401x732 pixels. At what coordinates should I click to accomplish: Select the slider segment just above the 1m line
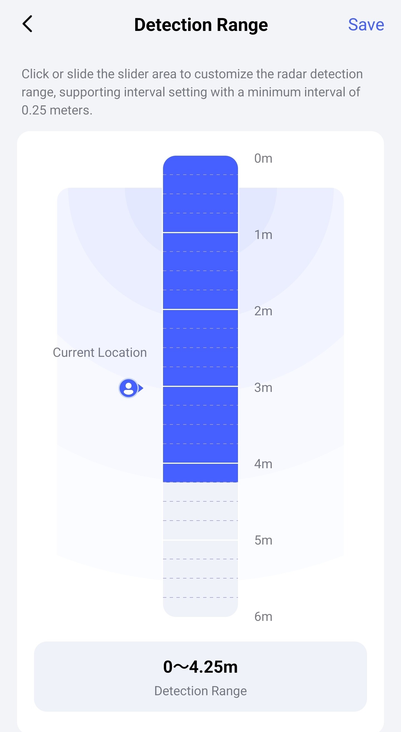(200, 223)
